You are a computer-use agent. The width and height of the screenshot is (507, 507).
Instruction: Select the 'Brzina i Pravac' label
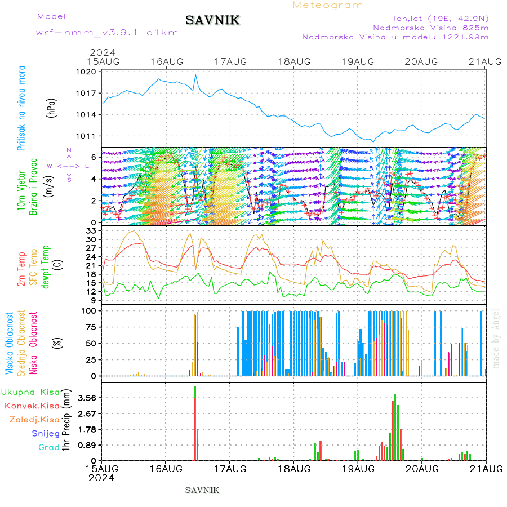pos(33,187)
